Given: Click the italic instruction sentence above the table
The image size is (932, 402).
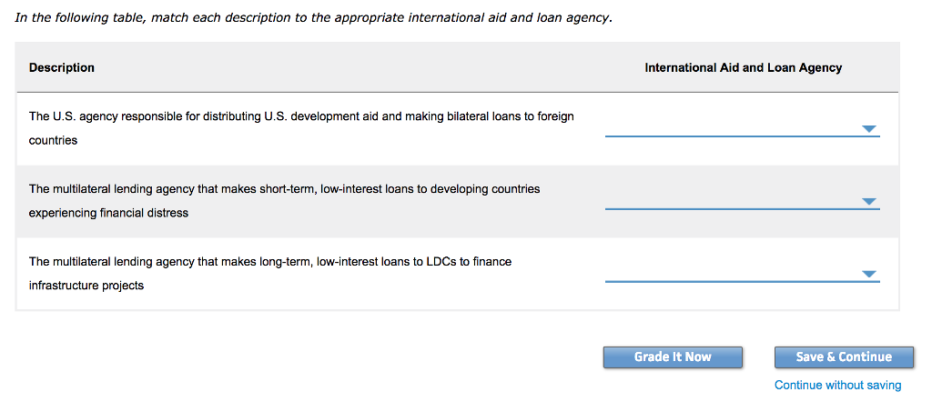Looking at the screenshot, I should click(313, 18).
